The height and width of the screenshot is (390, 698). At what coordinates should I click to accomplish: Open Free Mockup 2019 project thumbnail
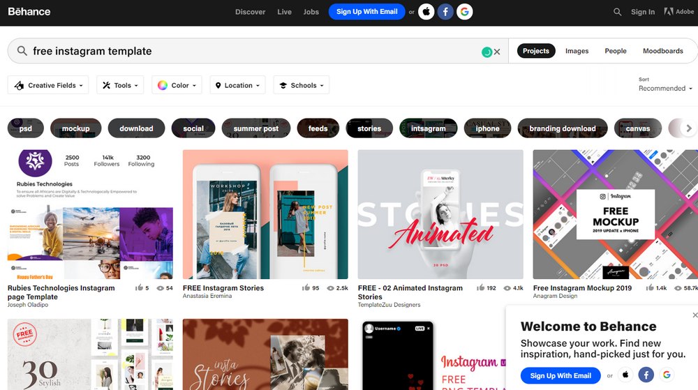[616, 214]
